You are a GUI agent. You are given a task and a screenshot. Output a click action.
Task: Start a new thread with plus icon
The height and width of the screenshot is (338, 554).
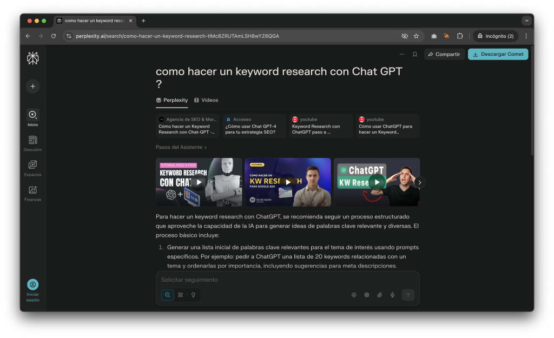click(32, 86)
